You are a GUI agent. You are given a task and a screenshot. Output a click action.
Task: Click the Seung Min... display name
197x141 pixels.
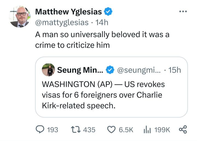[x=80, y=70]
